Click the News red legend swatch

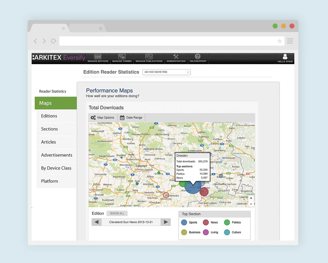(206, 222)
